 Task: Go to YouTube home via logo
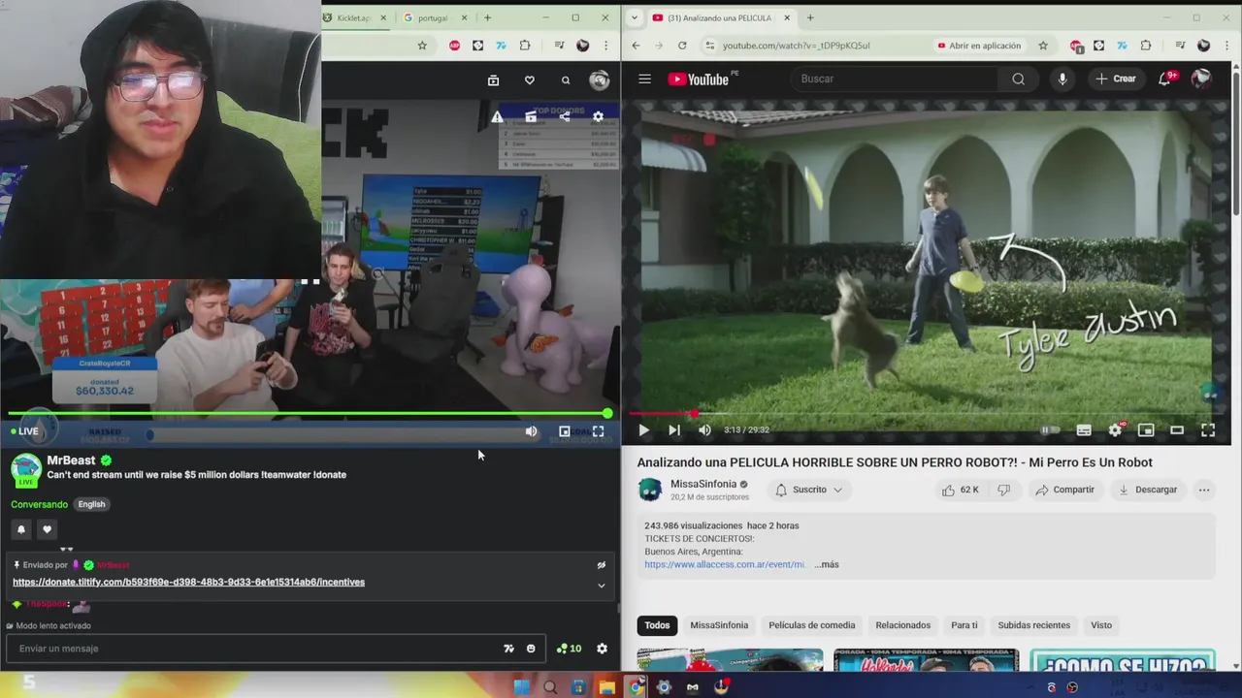coord(699,79)
